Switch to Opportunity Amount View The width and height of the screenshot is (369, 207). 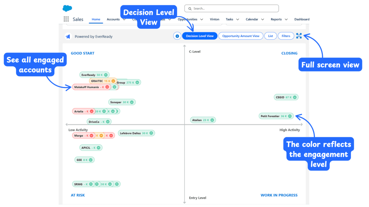(241, 36)
